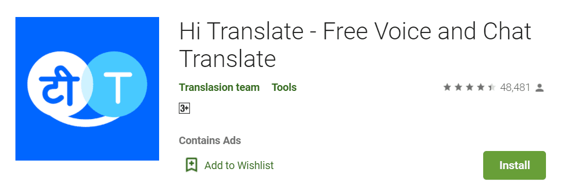Click the 48,481 ratings count
The height and width of the screenshot is (193, 563).
515,88
